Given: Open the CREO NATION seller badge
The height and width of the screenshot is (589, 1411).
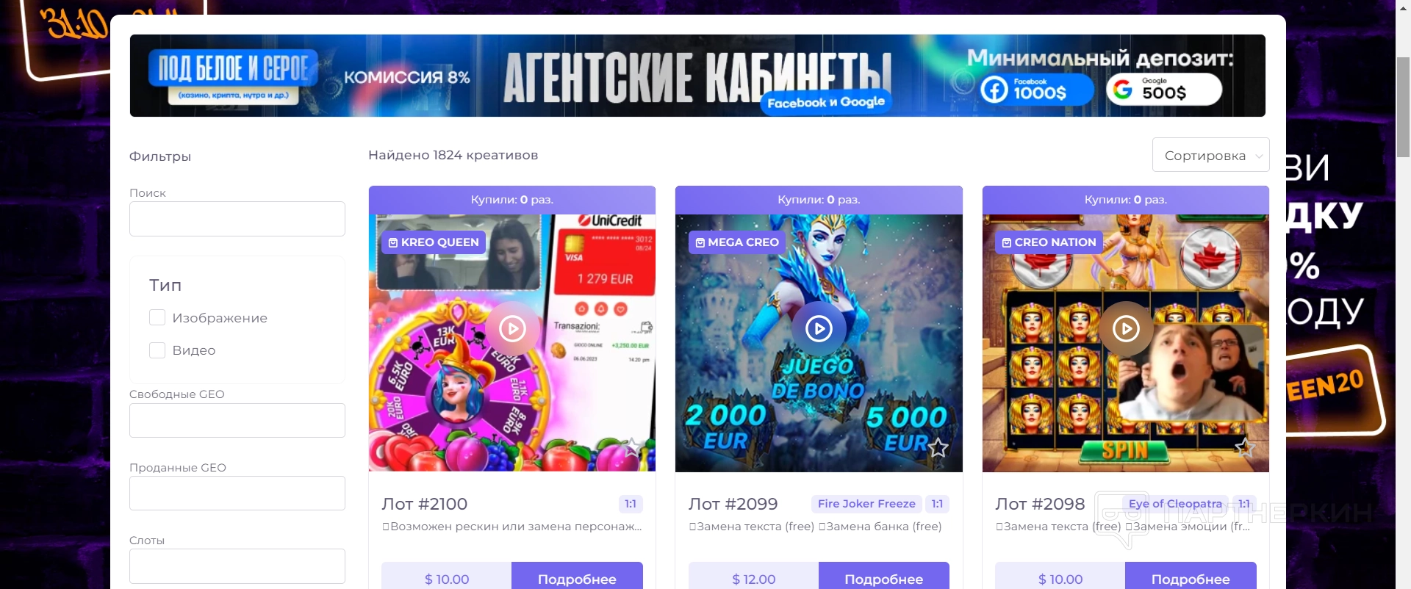Looking at the screenshot, I should [1049, 242].
